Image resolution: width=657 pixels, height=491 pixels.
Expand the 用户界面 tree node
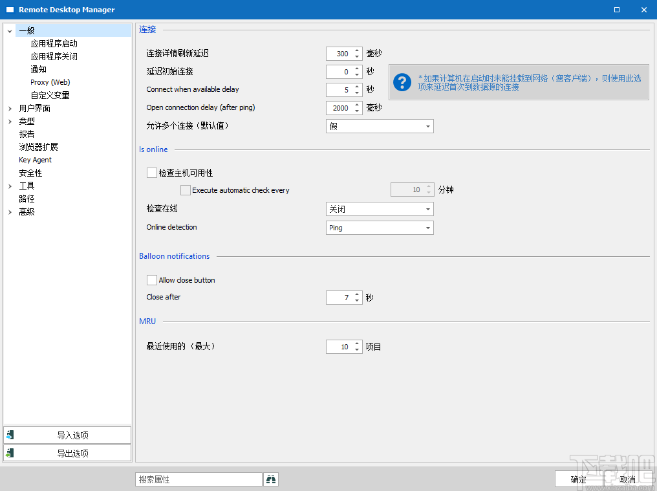(11, 107)
